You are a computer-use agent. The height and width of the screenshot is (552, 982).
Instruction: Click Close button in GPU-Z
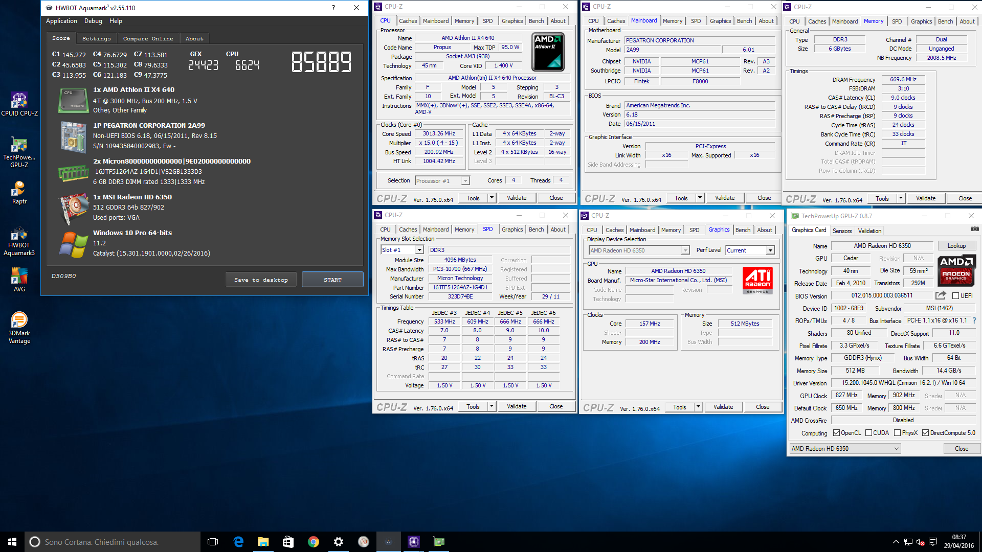[962, 449]
